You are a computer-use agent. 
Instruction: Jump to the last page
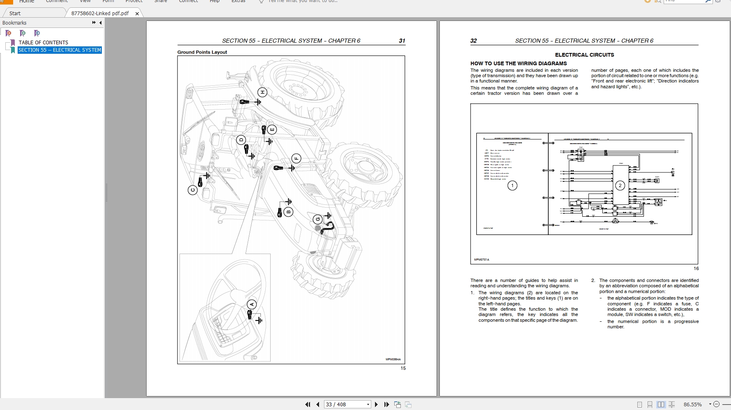[386, 405]
